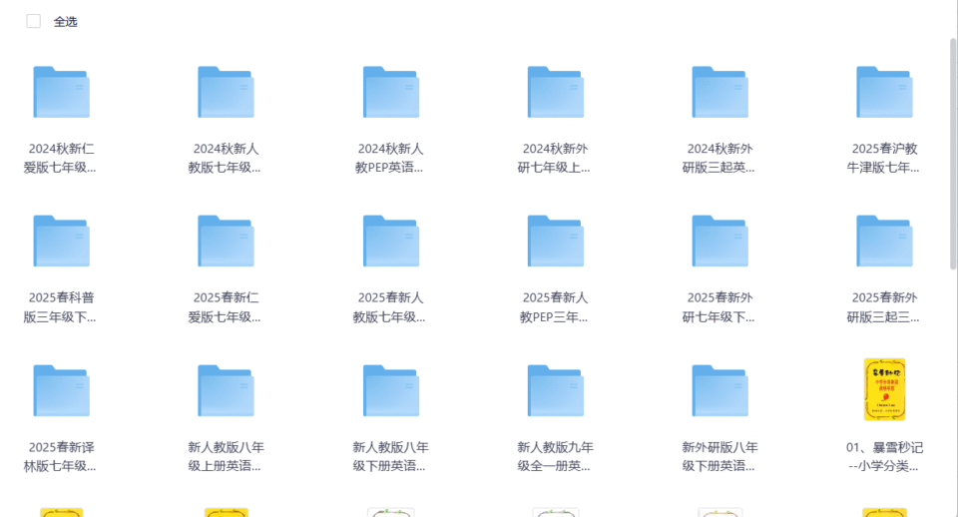
Task: Open folder icon for 2024秋新人教版七年级
Action: click(226, 92)
